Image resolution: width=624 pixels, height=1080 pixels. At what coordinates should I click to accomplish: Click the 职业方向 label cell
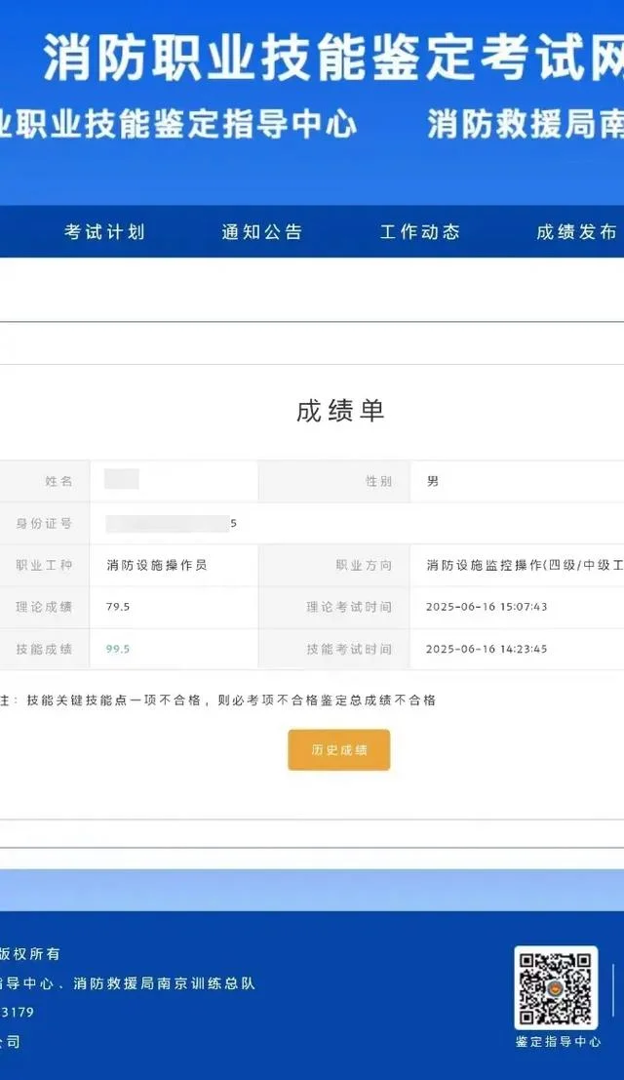(x=333, y=565)
